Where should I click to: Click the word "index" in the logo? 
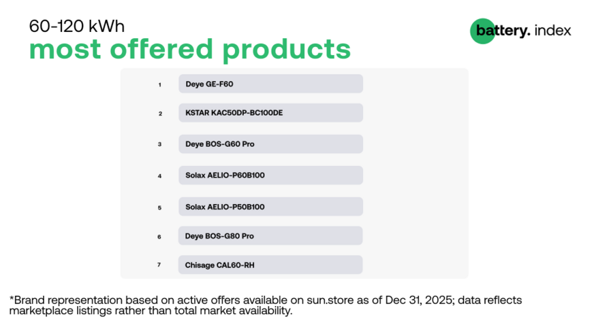point(552,31)
